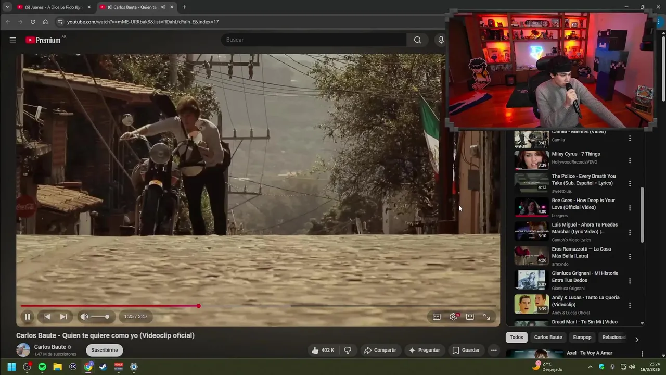The height and width of the screenshot is (375, 666).
Task: Show hidden system tray icons
Action: point(590,367)
